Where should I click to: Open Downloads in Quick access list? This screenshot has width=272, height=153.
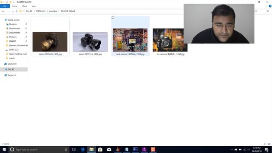coord(14,28)
